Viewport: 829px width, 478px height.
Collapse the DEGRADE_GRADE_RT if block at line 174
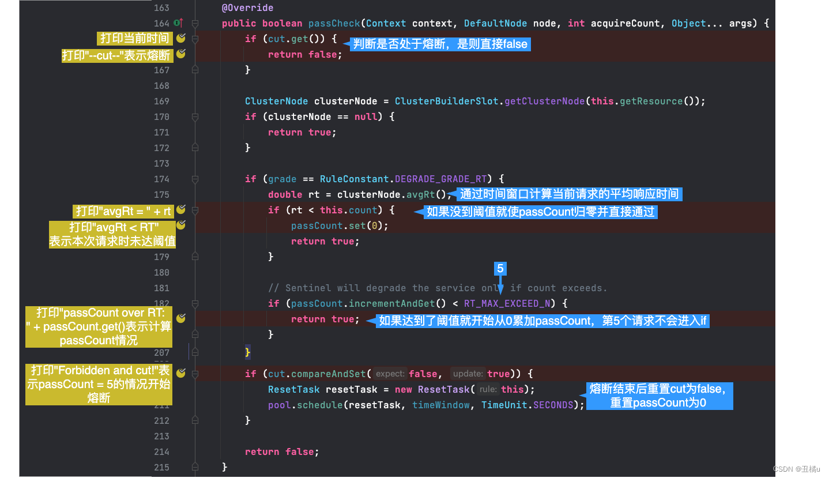195,179
